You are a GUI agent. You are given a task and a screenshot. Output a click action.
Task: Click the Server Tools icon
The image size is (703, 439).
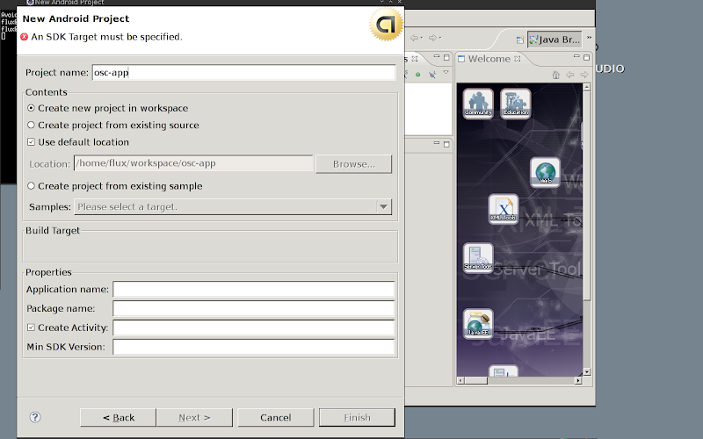[478, 257]
